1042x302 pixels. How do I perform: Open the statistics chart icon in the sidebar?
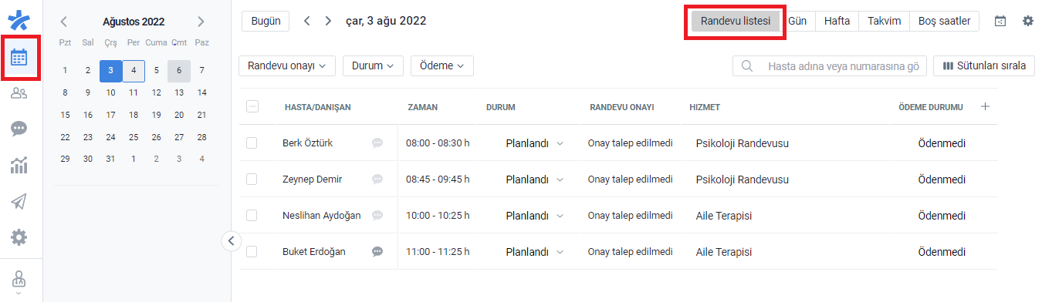click(x=20, y=165)
